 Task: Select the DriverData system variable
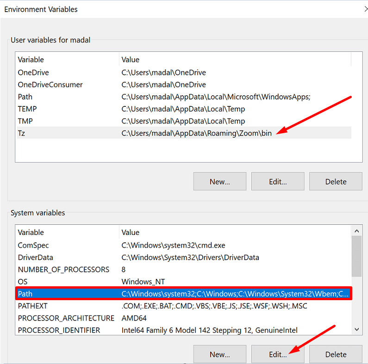coord(184,258)
